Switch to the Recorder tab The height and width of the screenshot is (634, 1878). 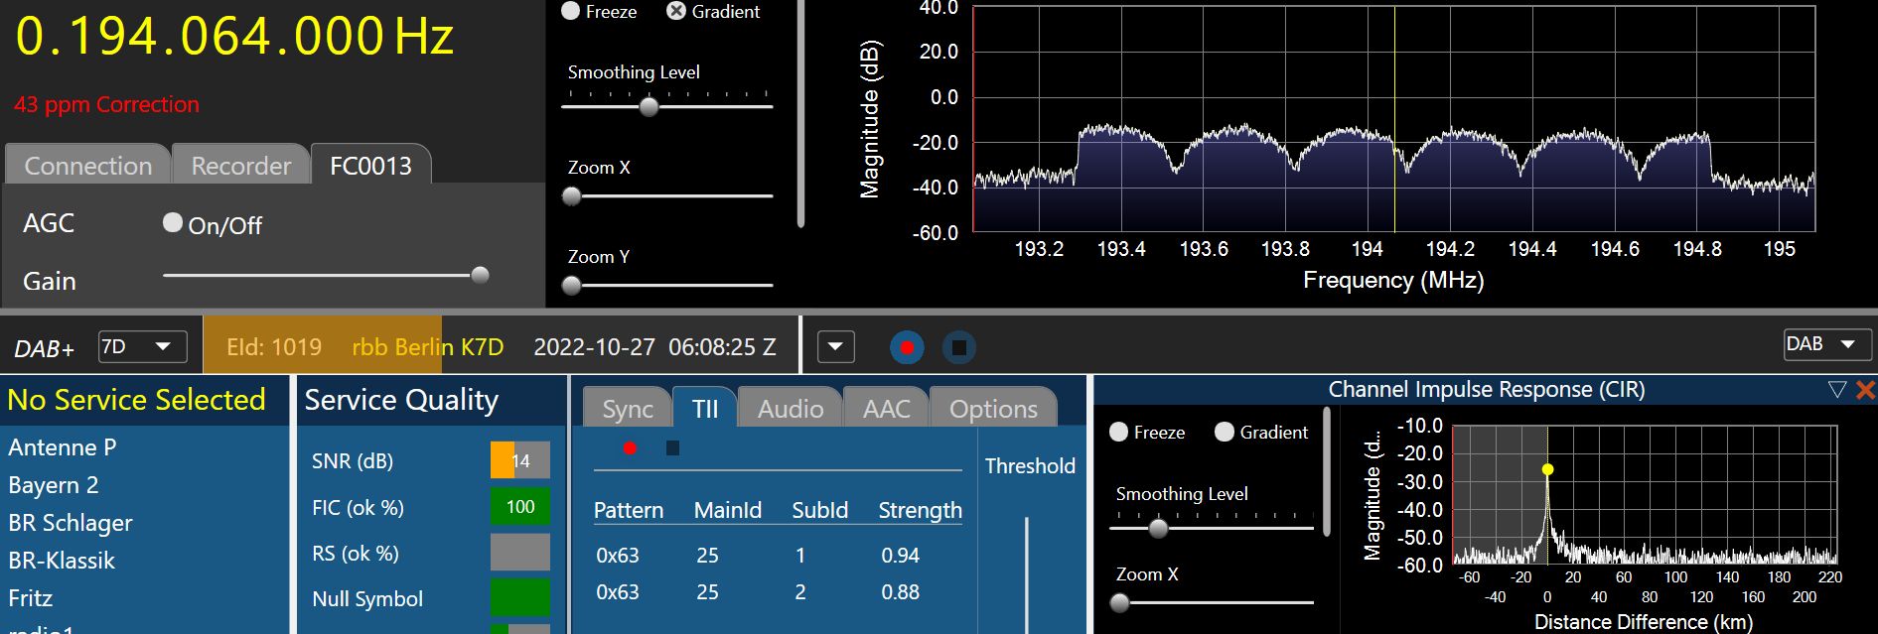point(240,166)
